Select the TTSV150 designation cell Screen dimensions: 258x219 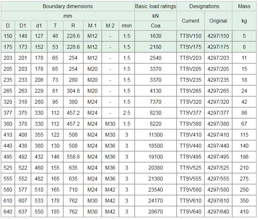click(191, 36)
